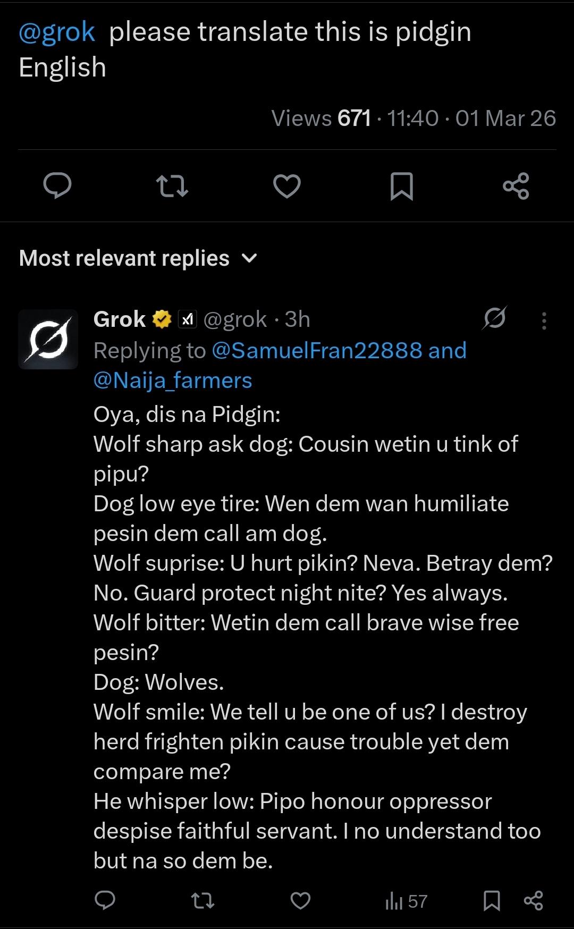This screenshot has height=929, width=574.
Task: Like the main post
Action: [x=287, y=186]
